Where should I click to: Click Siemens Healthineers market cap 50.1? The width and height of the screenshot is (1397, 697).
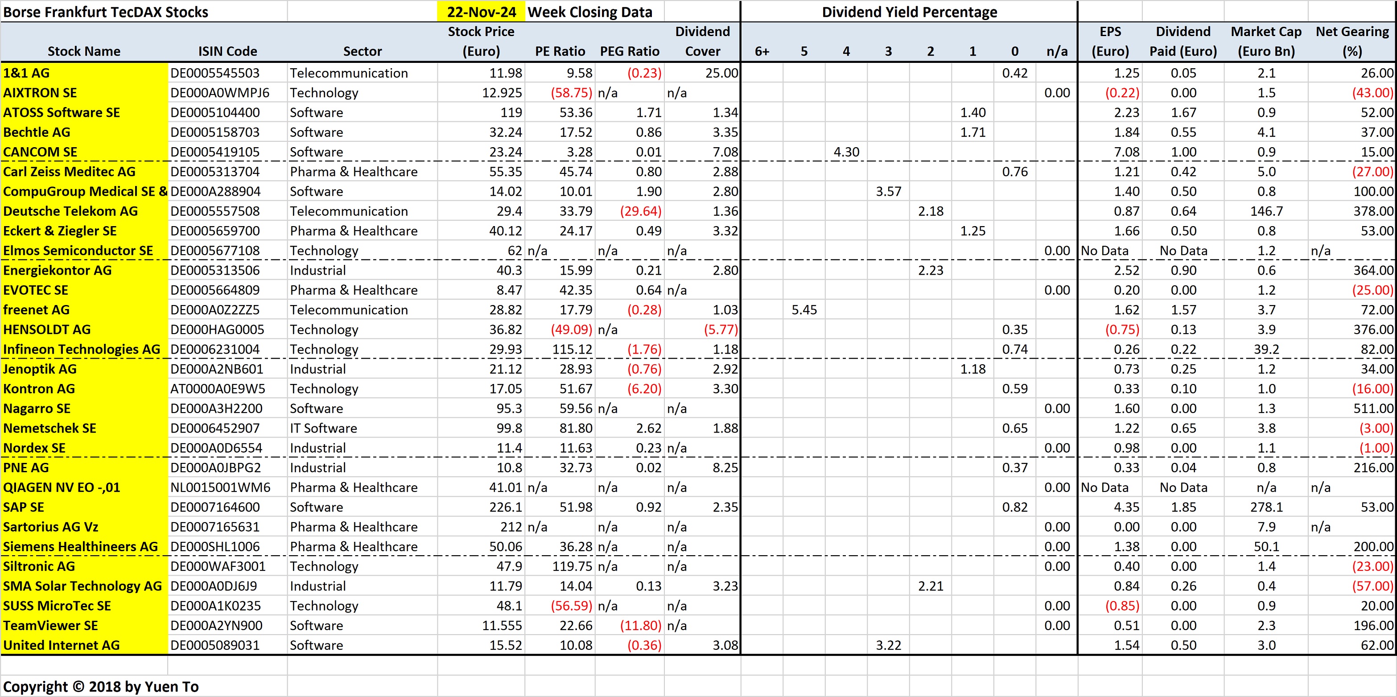coord(1266,546)
